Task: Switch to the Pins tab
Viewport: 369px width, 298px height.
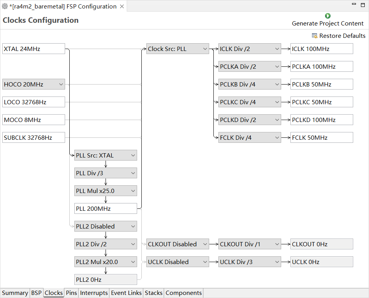Action: (x=71, y=293)
